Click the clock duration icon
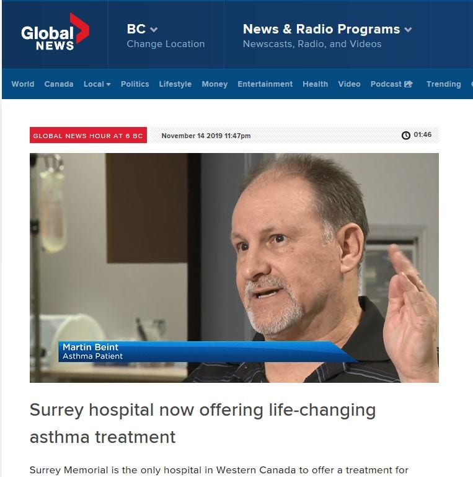 pos(405,135)
